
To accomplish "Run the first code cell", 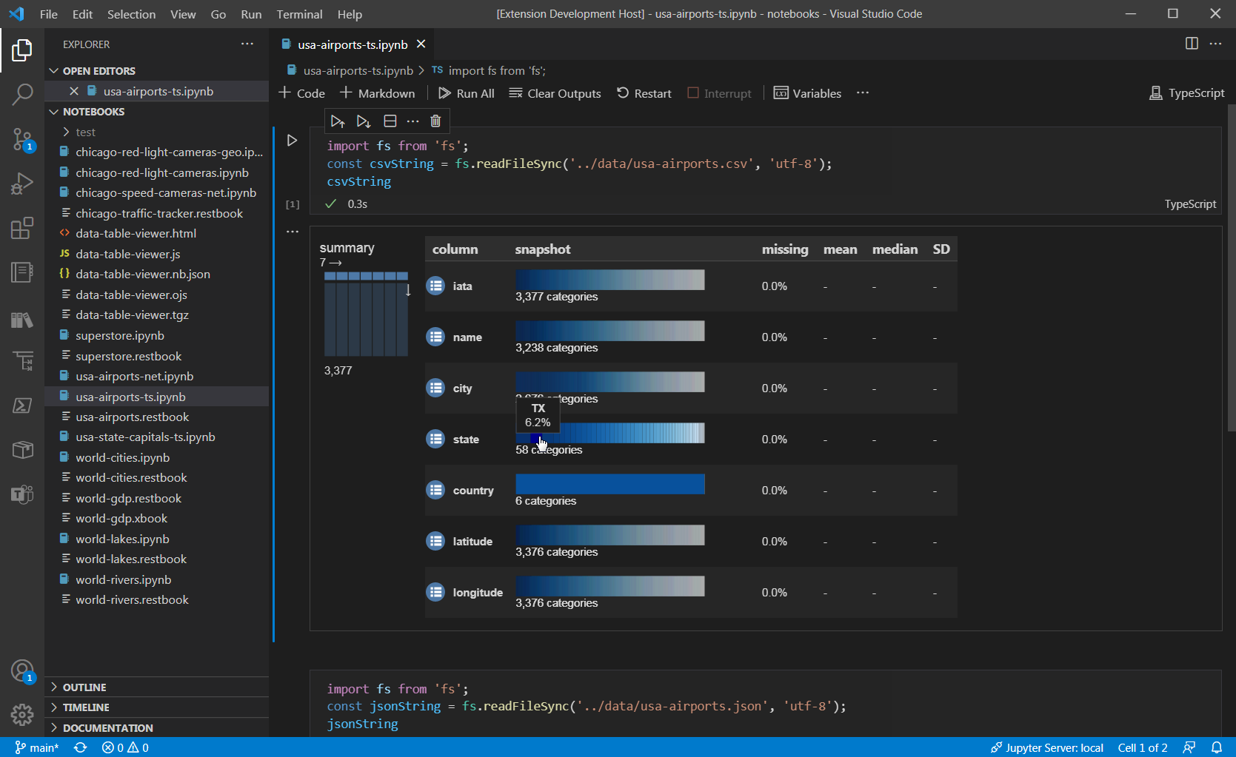I will coord(292,140).
